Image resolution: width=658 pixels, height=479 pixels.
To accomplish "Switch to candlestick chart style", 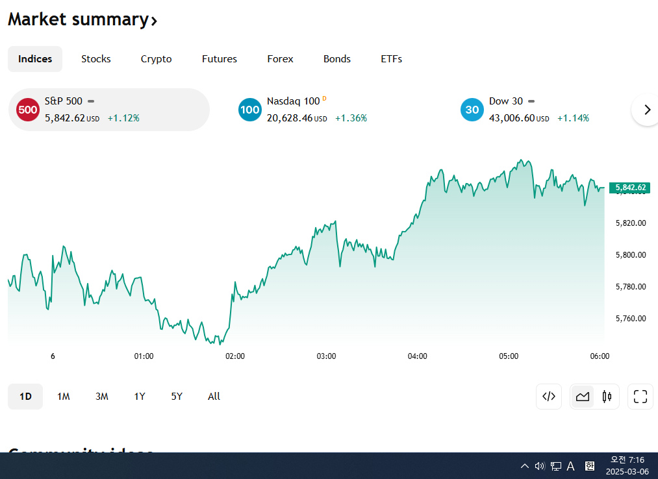I will pos(607,397).
